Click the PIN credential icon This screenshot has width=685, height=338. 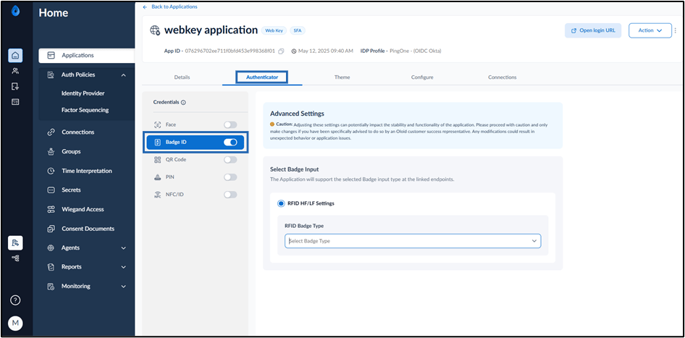pos(158,177)
